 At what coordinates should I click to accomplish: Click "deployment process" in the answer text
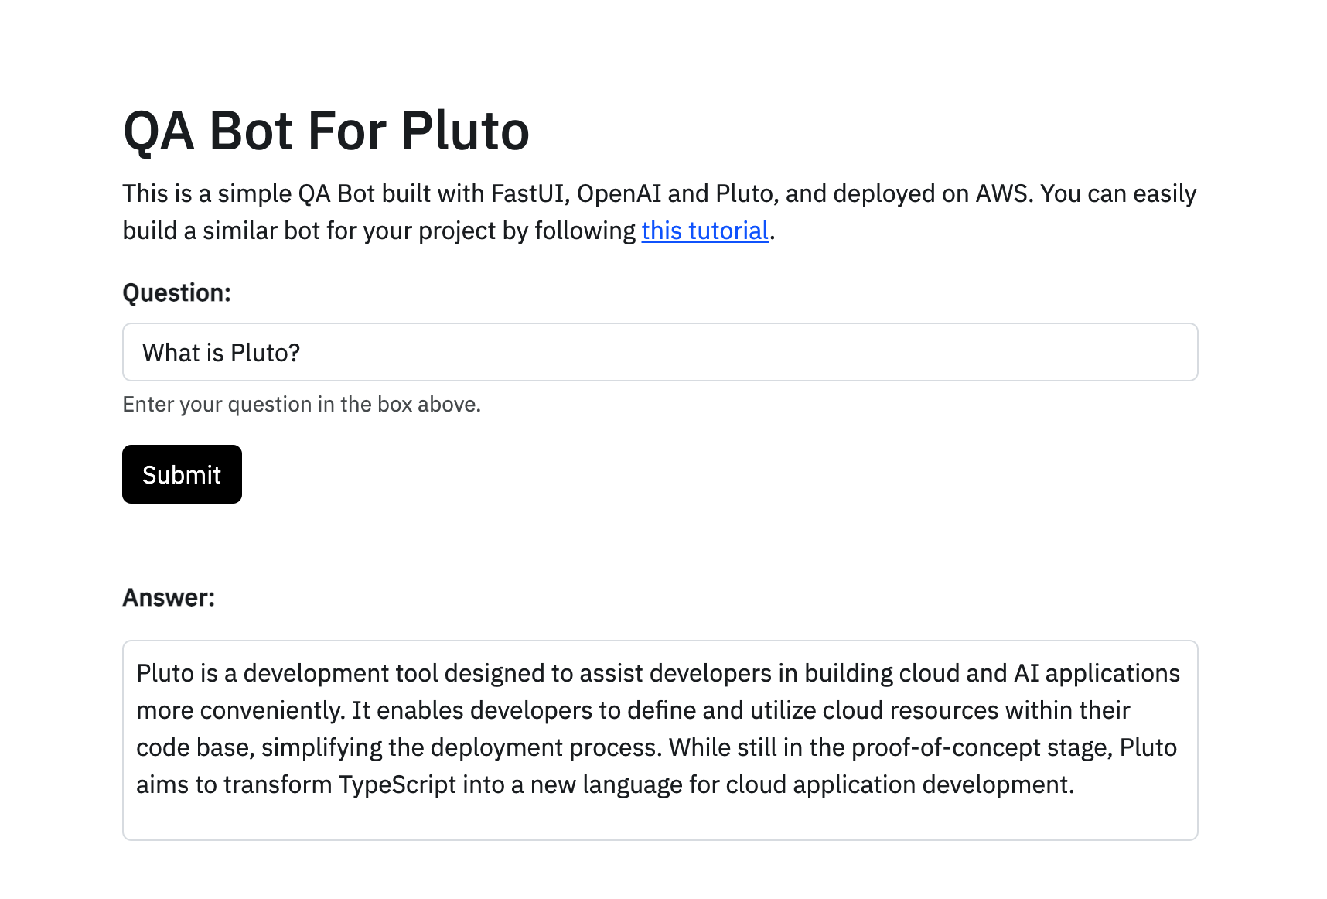pos(544,747)
